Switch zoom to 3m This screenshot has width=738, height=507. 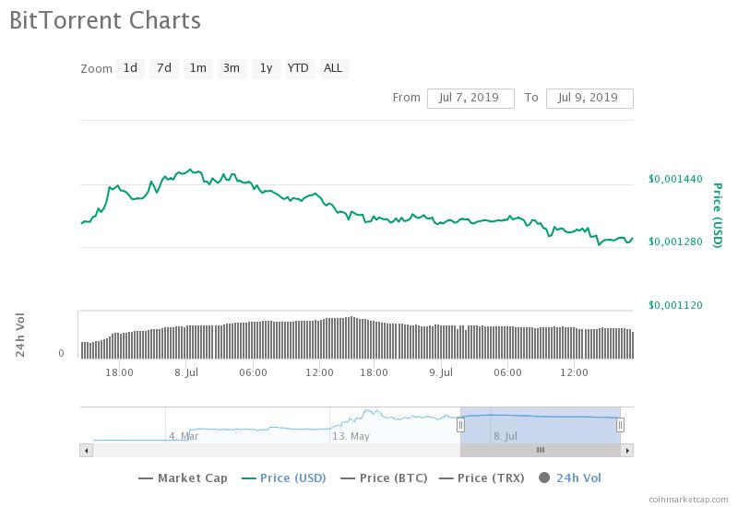[232, 68]
